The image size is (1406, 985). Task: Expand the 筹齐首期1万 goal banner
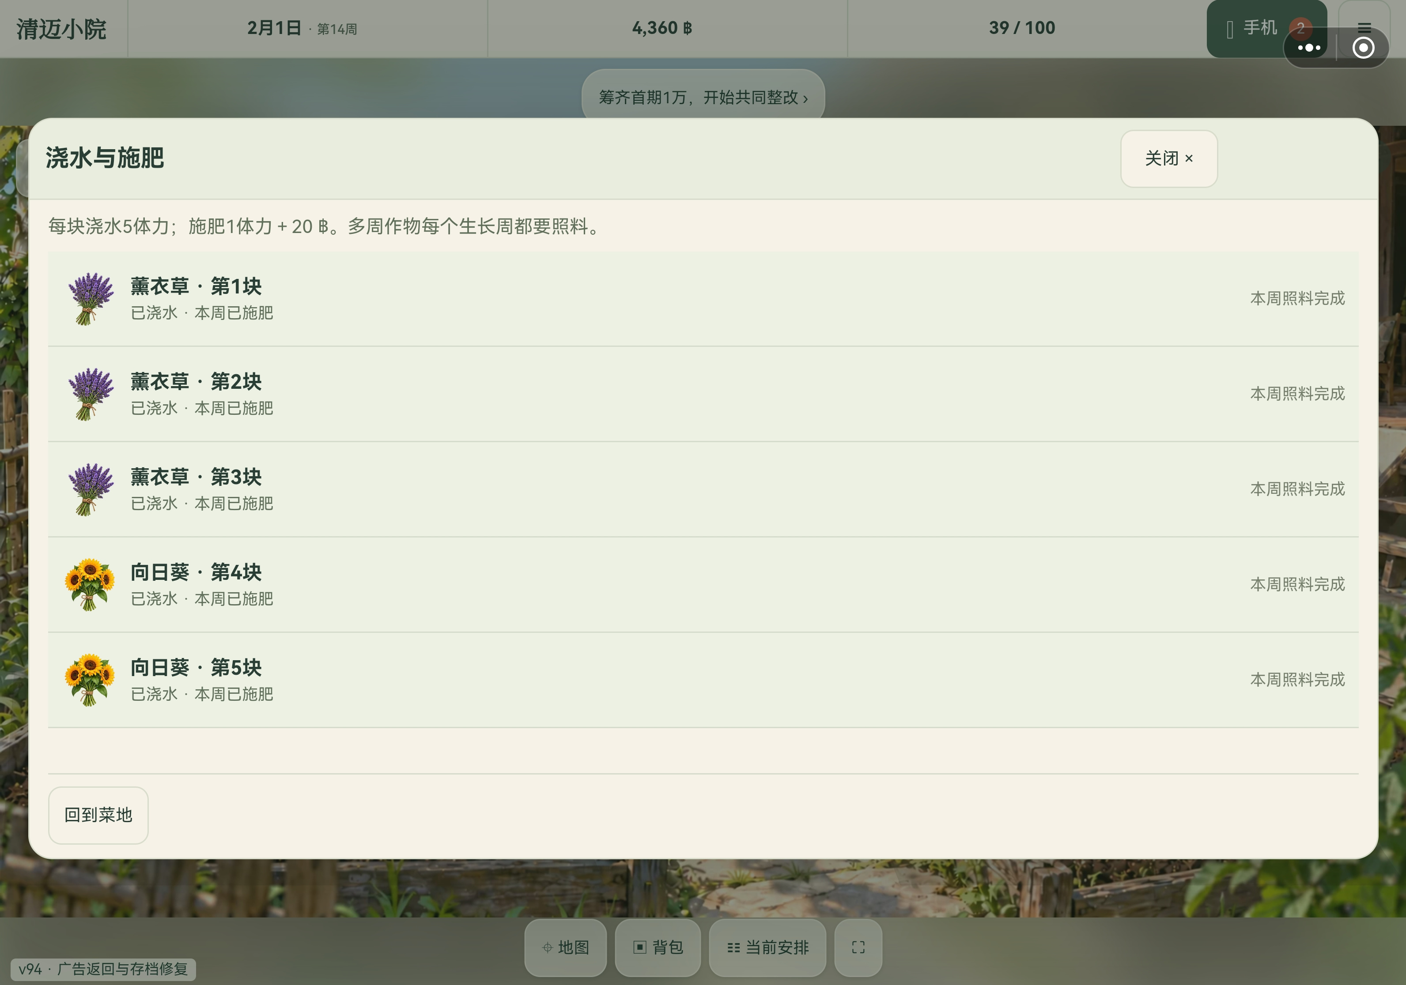click(703, 97)
